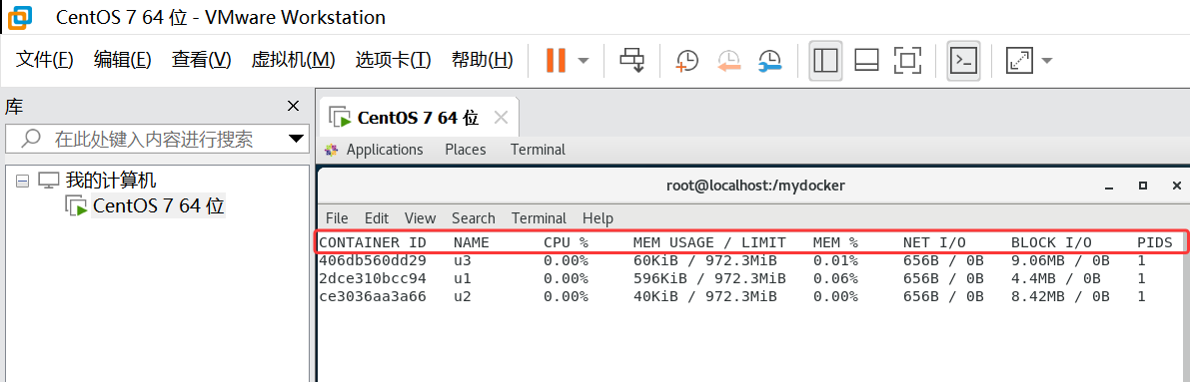Open the 虚拟机(M) menu

click(293, 60)
